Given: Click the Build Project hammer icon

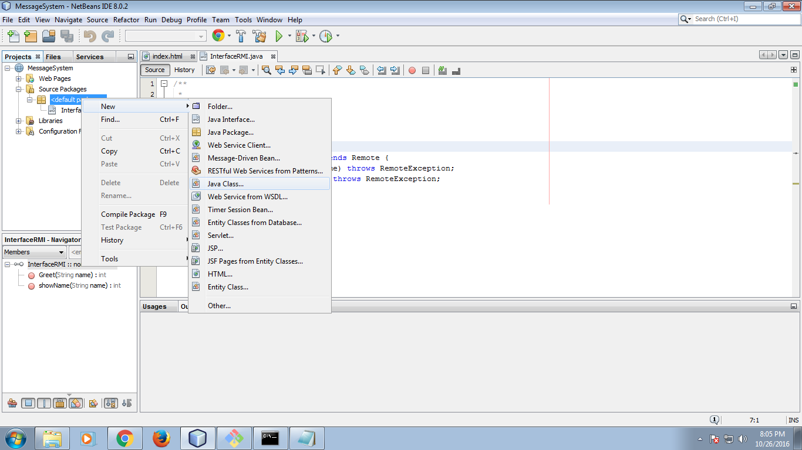Looking at the screenshot, I should [x=241, y=36].
